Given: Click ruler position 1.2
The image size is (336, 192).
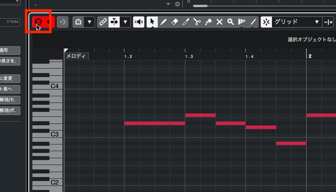Looking at the screenshot, I should [128, 56].
